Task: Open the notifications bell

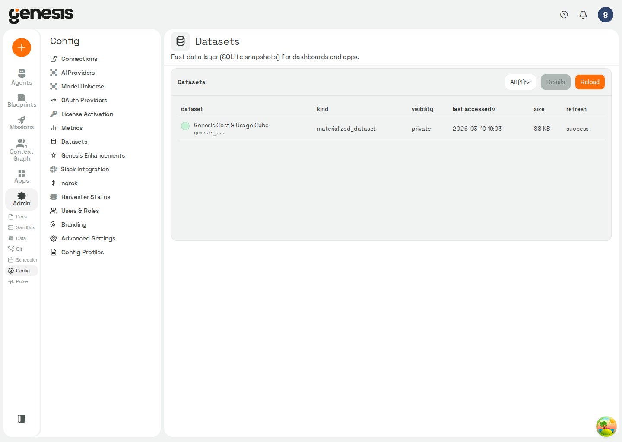Action: pos(583,15)
